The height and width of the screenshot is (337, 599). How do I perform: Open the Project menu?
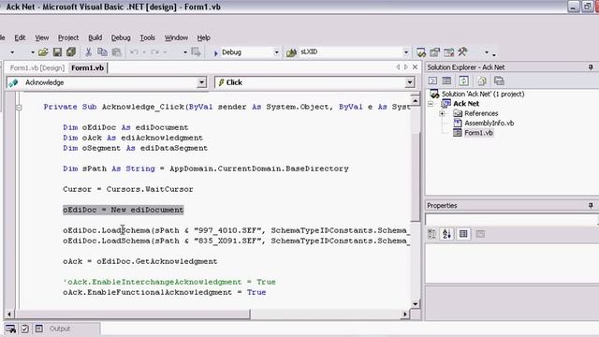pos(68,37)
